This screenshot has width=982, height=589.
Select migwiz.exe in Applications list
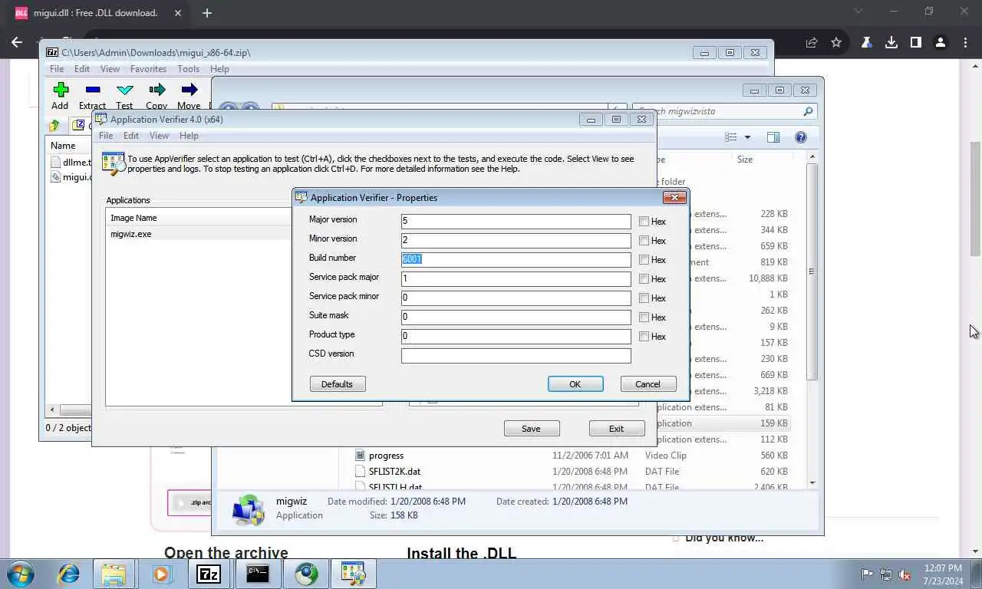[x=131, y=234]
